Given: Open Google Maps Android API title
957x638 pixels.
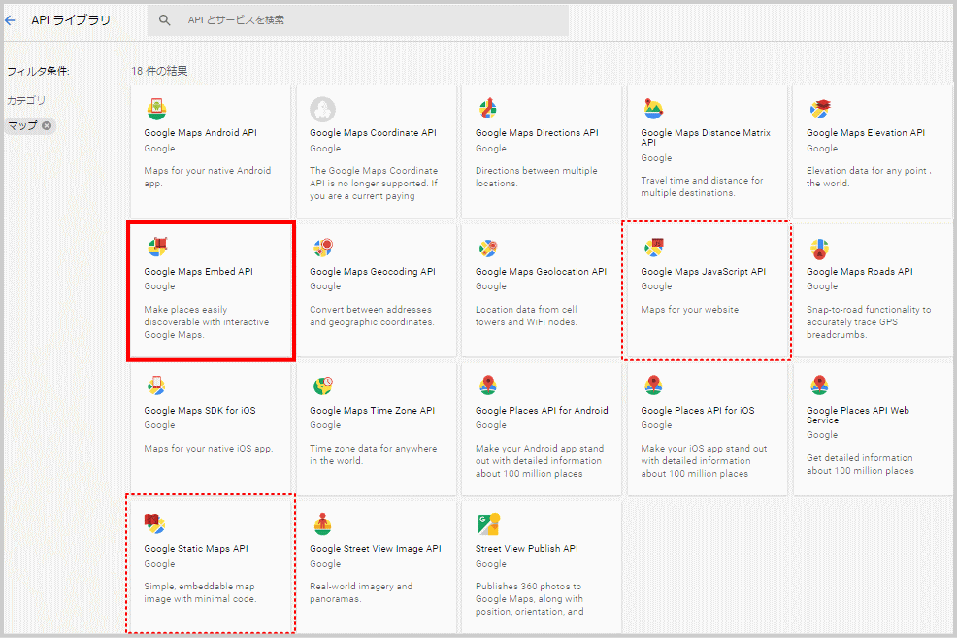Looking at the screenshot, I should (200, 132).
